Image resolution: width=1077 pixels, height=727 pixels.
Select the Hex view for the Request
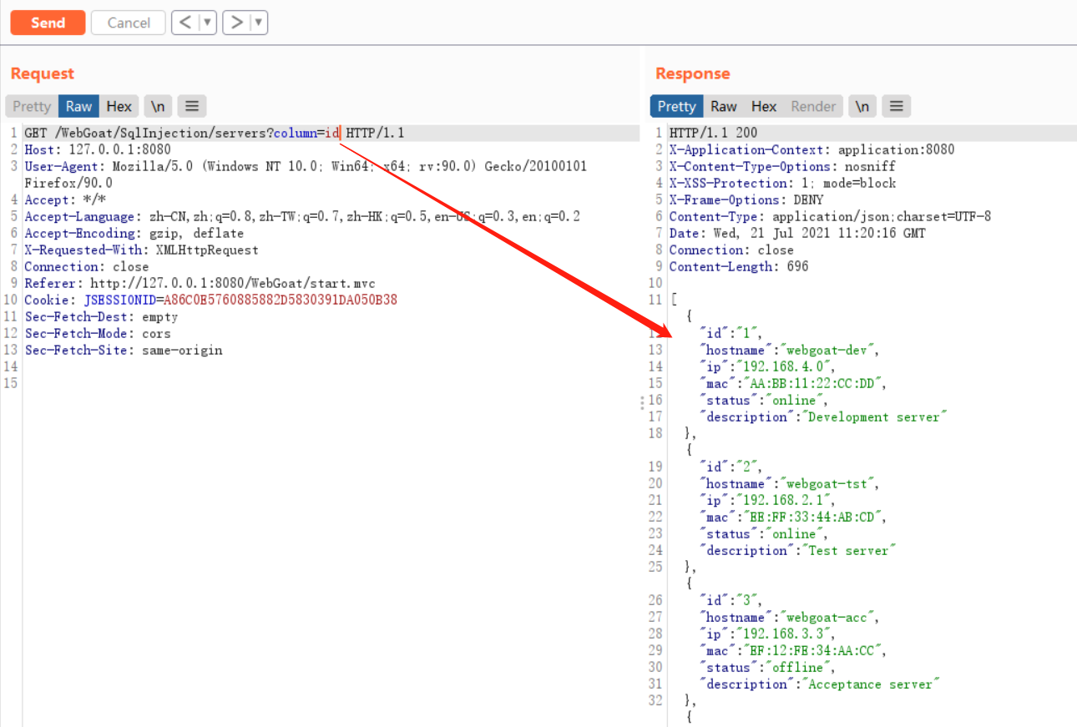click(119, 106)
